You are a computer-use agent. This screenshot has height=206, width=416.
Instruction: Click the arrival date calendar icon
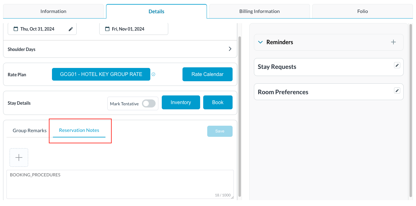16,29
